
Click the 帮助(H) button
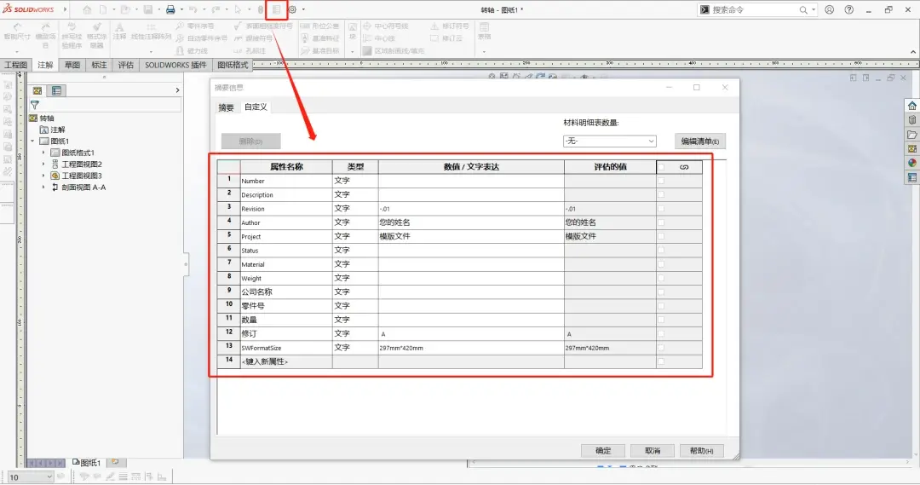[702, 451]
